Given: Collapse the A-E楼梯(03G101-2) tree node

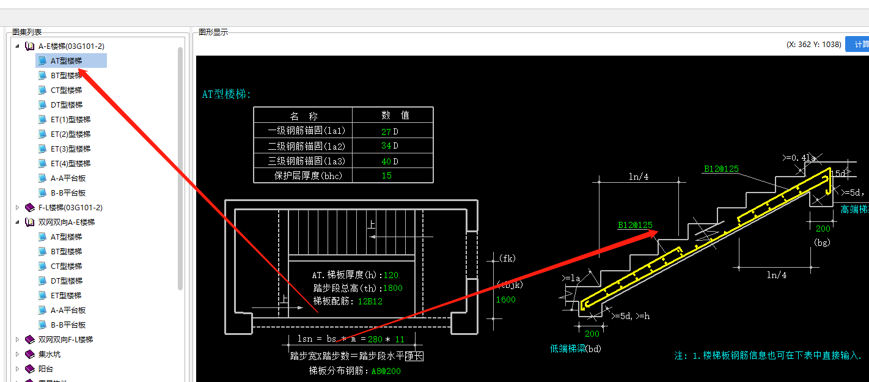Looking at the screenshot, I should pos(17,46).
